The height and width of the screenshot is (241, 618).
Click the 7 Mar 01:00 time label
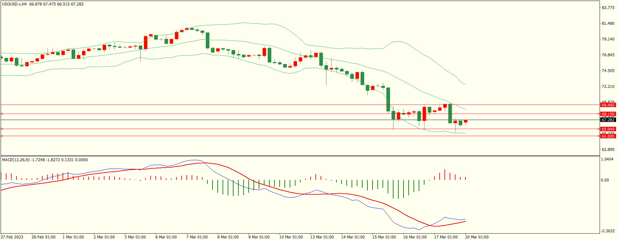197,237
